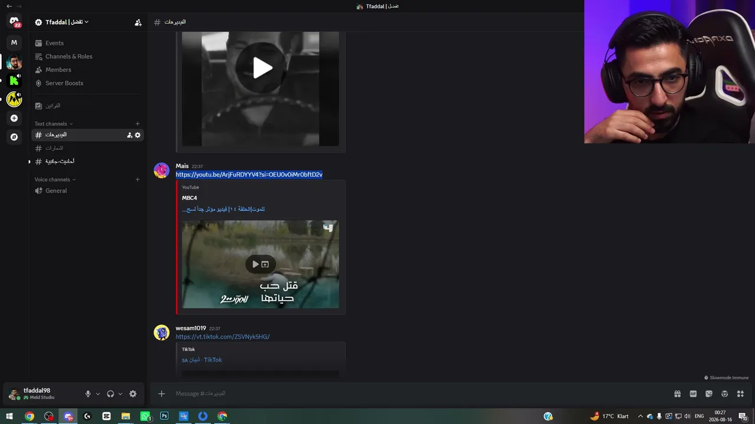Viewport: 755px width, 424px height.
Task: Open the emoji picker
Action: [725, 394]
